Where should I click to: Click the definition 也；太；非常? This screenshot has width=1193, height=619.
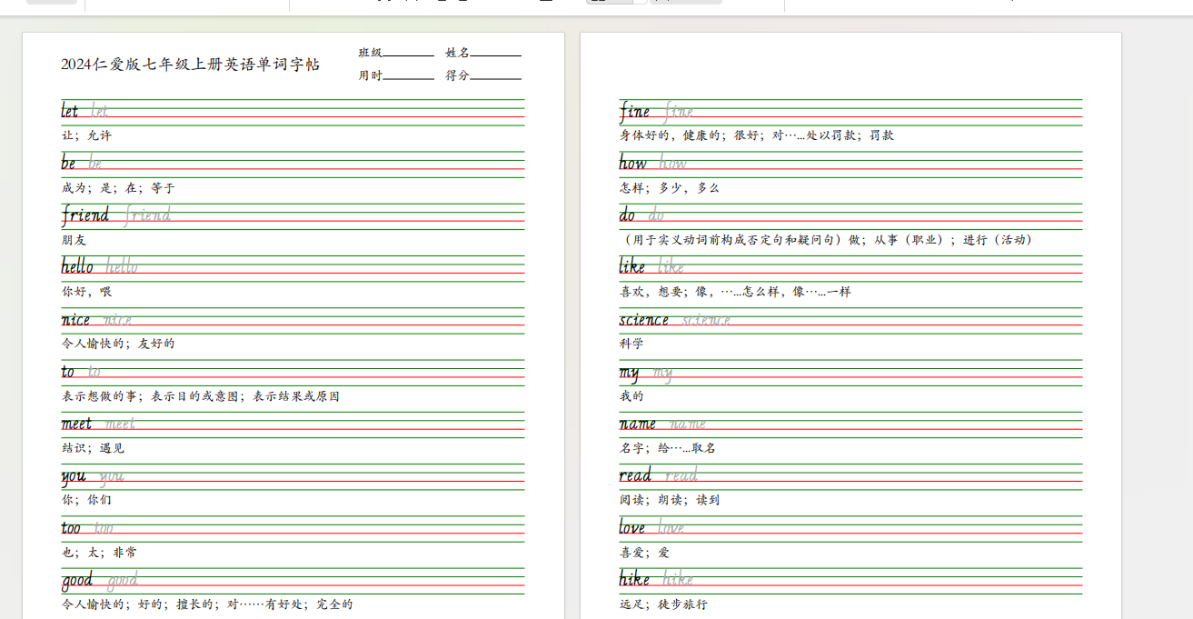click(x=99, y=553)
